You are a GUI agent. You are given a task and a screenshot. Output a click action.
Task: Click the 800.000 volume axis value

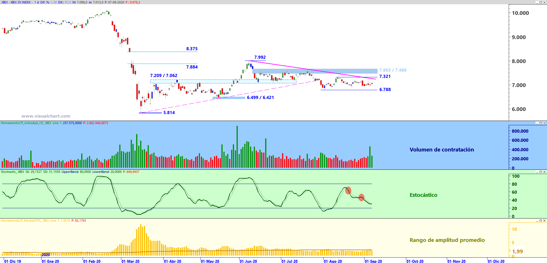520,131
